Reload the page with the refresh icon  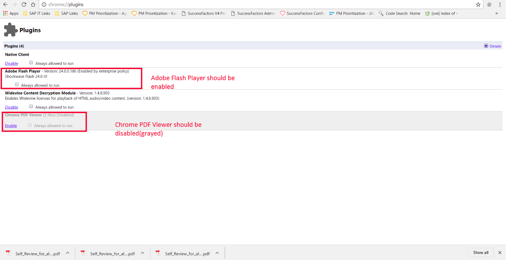click(x=24, y=5)
